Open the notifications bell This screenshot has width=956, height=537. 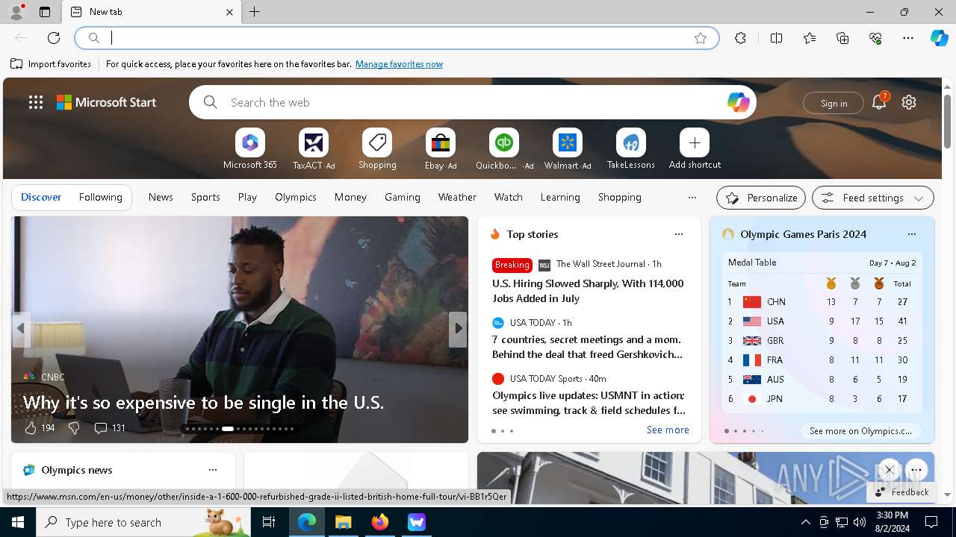pyautogui.click(x=879, y=102)
